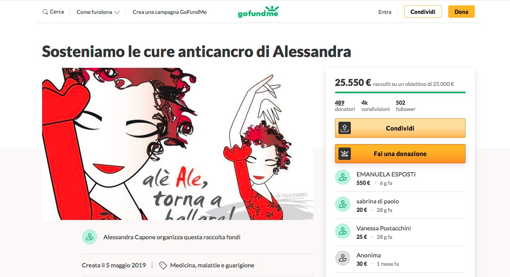This screenshot has width=510, height=277.
Task: Click the Come funziona chevron arrow
Action: point(117,12)
